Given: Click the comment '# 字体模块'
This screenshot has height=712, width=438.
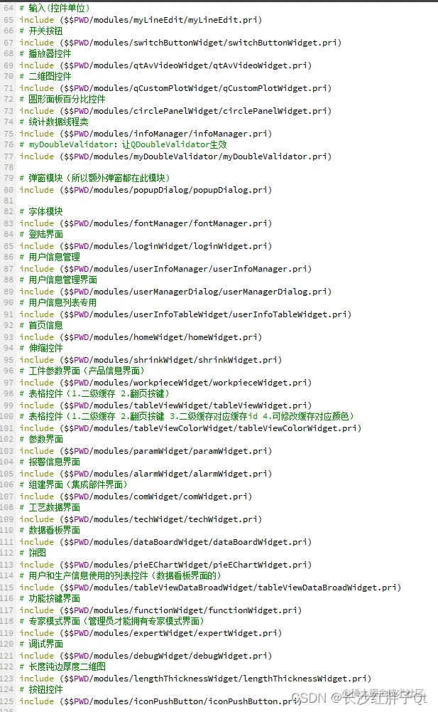Looking at the screenshot, I should click(x=41, y=211).
